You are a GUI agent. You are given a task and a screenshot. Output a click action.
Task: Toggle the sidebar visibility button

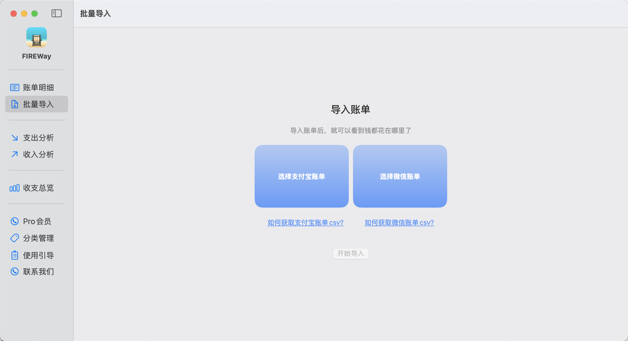57,13
